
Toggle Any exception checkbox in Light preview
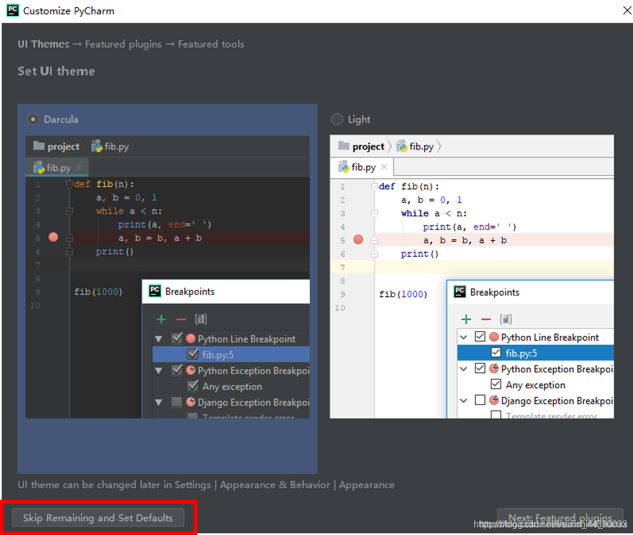[x=496, y=384]
